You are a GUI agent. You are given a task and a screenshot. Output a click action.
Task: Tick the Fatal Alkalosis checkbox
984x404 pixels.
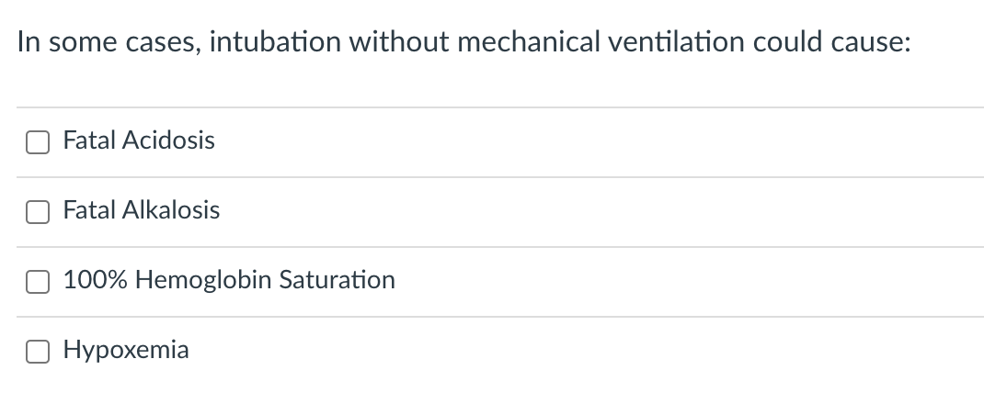[x=38, y=212]
